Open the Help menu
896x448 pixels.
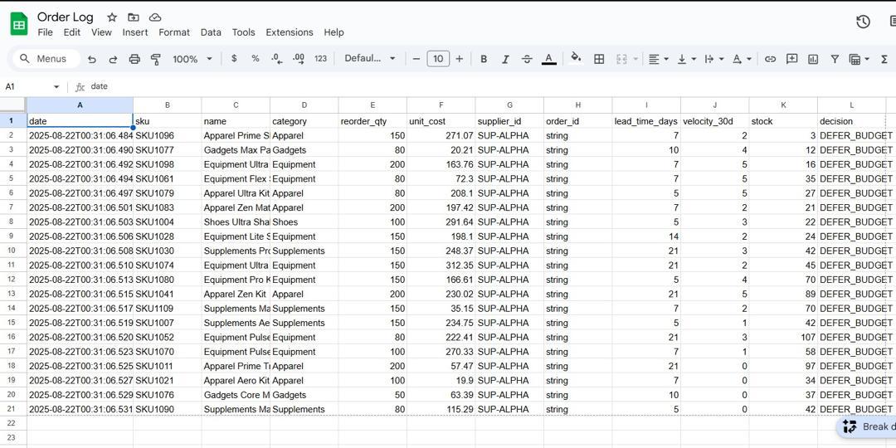pyautogui.click(x=334, y=32)
